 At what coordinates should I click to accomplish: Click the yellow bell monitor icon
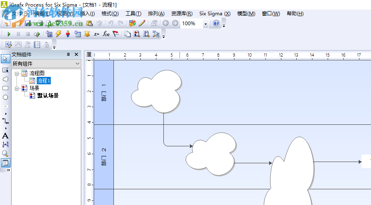pyautogui.click(x=87, y=34)
